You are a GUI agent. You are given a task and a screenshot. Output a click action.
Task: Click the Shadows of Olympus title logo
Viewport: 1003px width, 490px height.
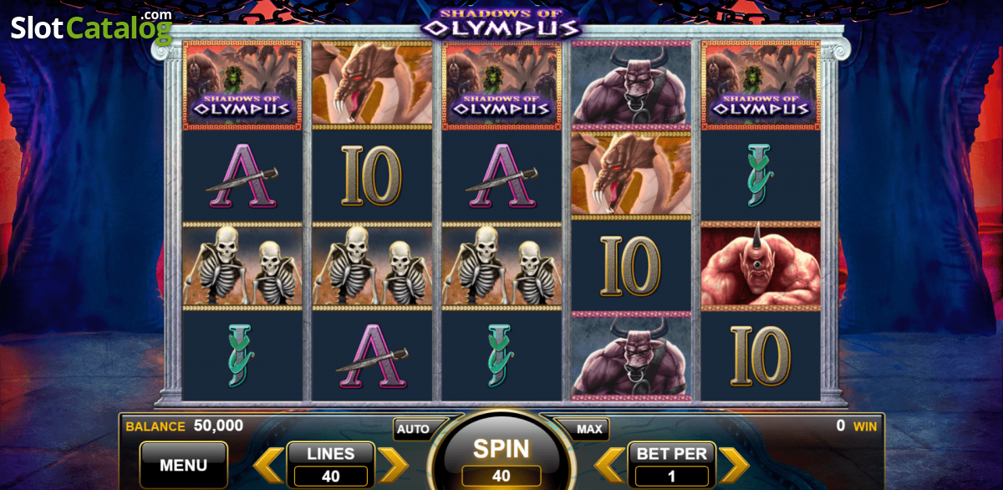click(501, 22)
